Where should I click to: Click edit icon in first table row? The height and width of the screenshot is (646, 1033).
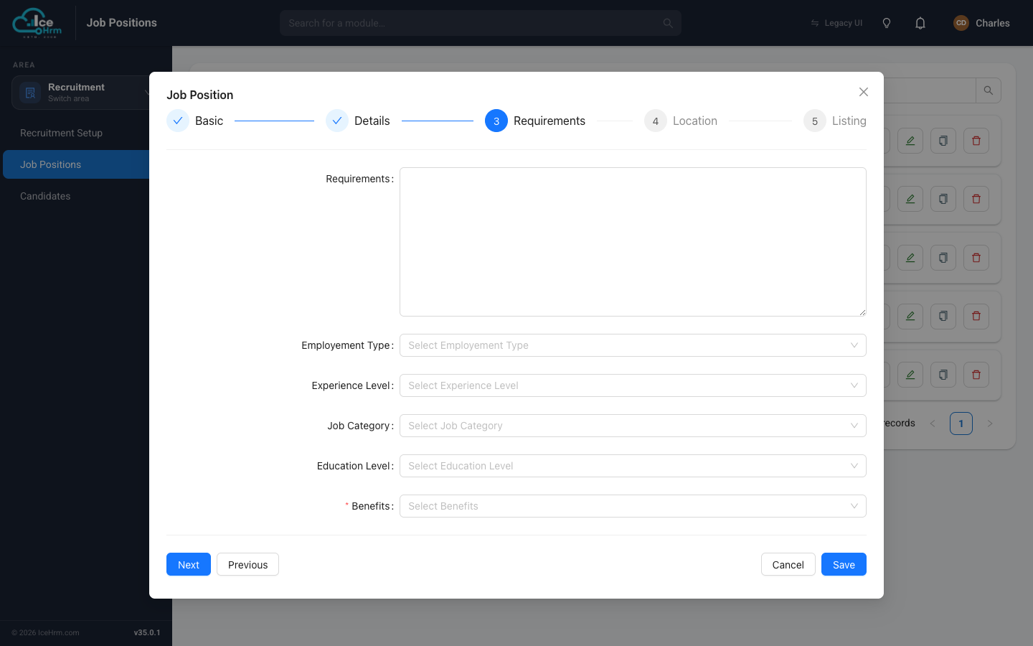coord(910,141)
